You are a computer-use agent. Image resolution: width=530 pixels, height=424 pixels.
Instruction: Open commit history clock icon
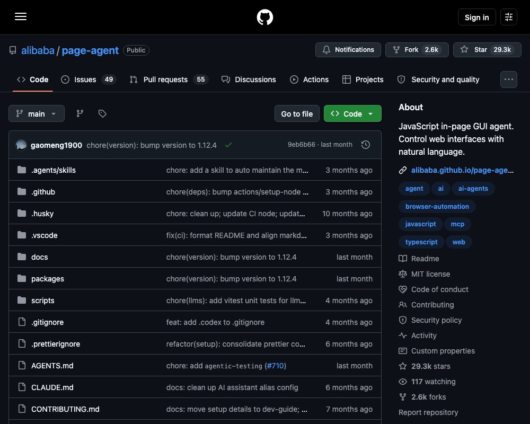point(365,145)
